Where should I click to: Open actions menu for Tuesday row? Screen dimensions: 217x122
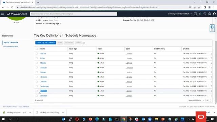pos(211,81)
